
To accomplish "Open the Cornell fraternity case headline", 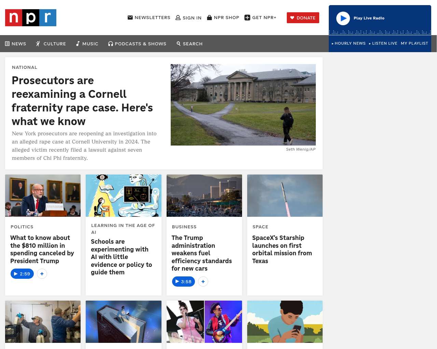I will [82, 101].
